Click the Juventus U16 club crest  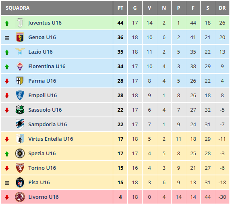[20, 23]
